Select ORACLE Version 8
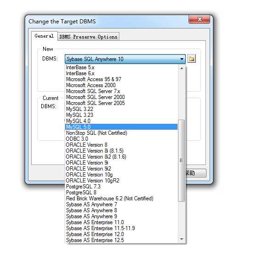The height and width of the screenshot is (259, 256). point(122,145)
